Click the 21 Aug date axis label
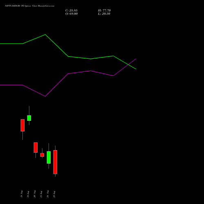Screen dimensions: 204x204 point(41,194)
